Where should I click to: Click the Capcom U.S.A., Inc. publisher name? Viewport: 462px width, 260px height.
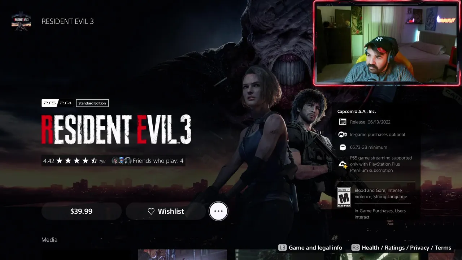(357, 112)
